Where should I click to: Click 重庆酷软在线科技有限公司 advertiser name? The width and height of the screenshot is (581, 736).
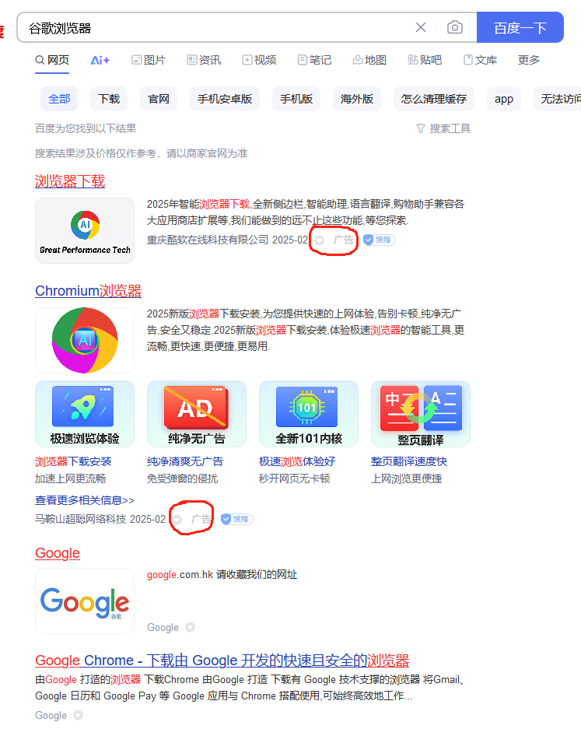[x=208, y=240]
